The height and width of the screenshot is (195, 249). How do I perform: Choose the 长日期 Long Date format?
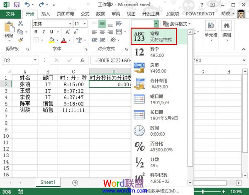click(x=159, y=115)
